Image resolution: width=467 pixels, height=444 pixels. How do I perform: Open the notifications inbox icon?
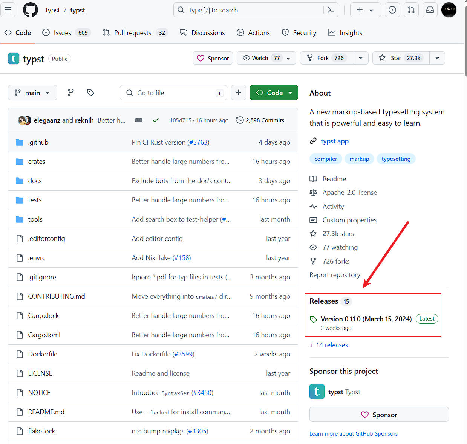[430, 10]
